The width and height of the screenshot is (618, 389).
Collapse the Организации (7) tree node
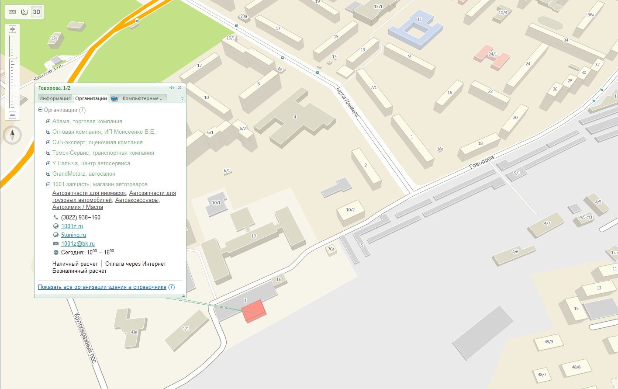click(x=41, y=110)
